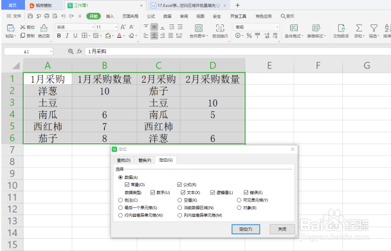This screenshot has width=391, height=251.
Task: Click the 关闭 button in dialog
Action: point(282,229)
